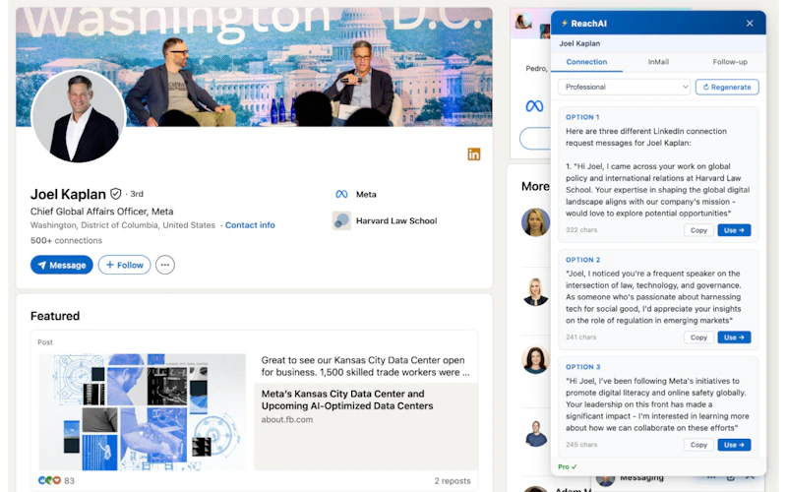Copy the Option 1 message
This screenshot has width=787, height=492.
(x=698, y=230)
